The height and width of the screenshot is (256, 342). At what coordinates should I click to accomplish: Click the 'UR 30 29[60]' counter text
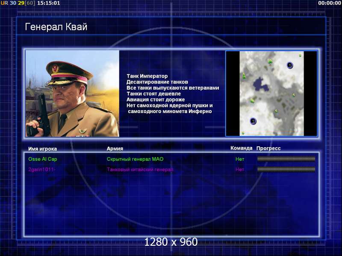(18, 3)
